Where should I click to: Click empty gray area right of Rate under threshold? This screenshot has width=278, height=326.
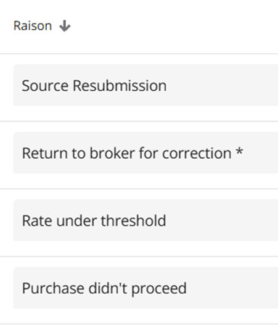(x=222, y=220)
